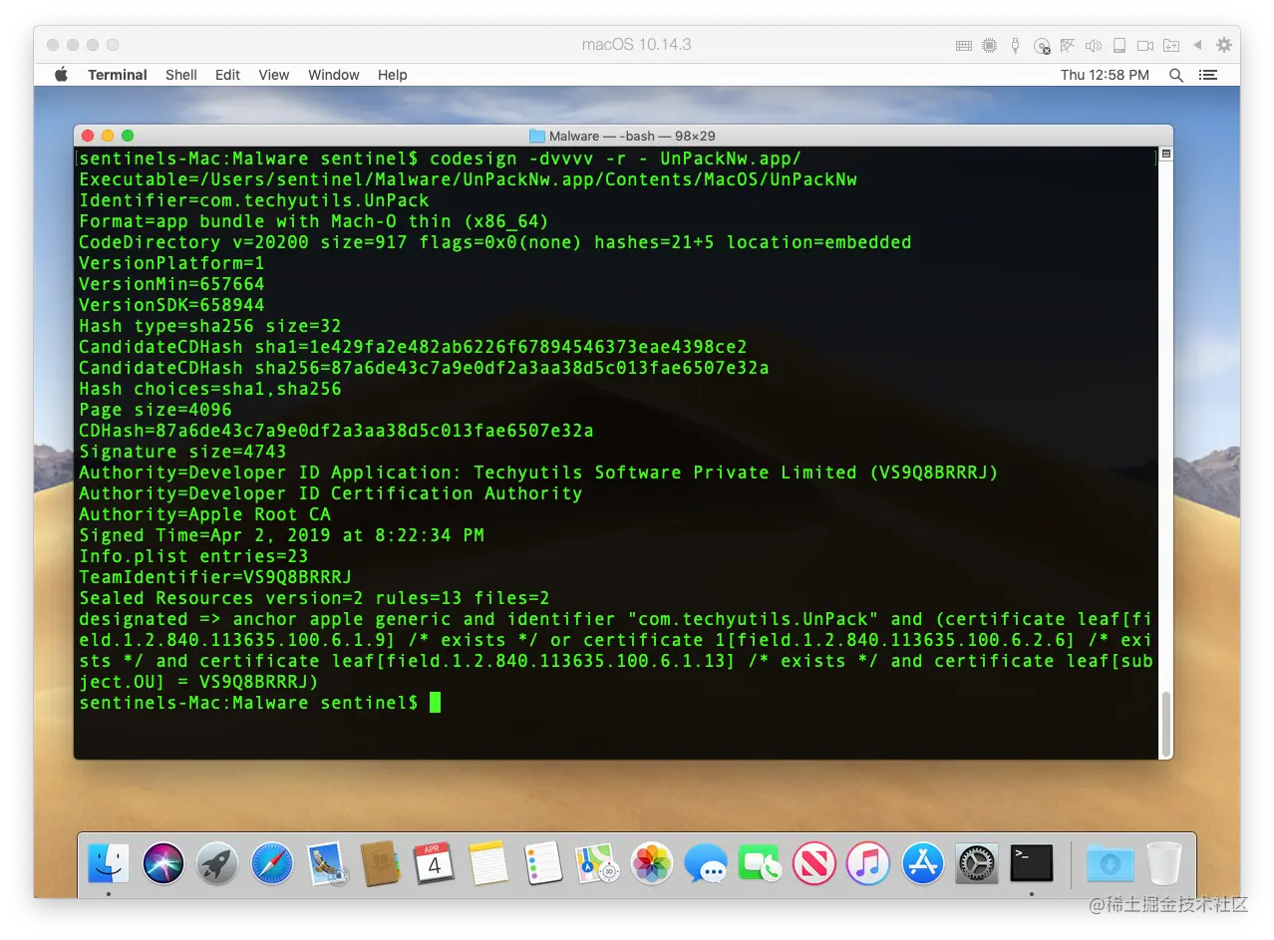Click the 'Info.plist entries=23' line
This screenshot has width=1274, height=940.
tap(193, 556)
